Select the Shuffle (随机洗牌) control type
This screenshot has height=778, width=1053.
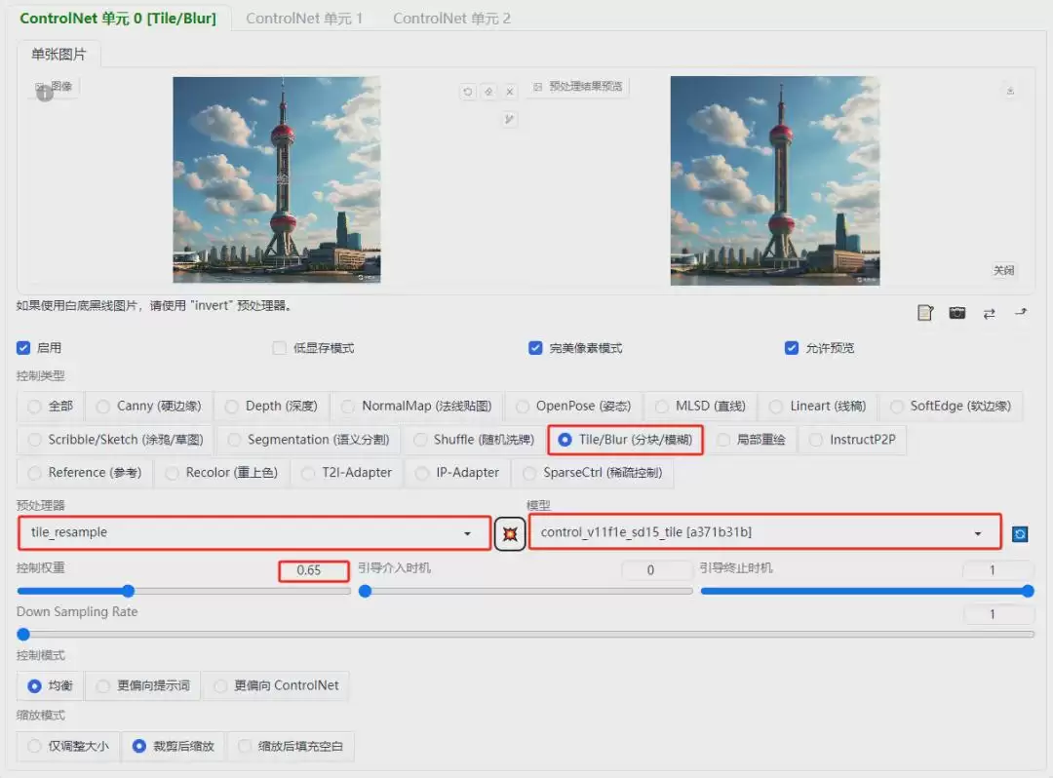474,440
